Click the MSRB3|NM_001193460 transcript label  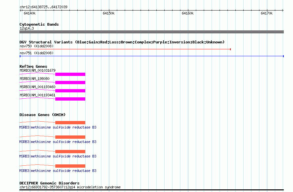[x=38, y=87]
